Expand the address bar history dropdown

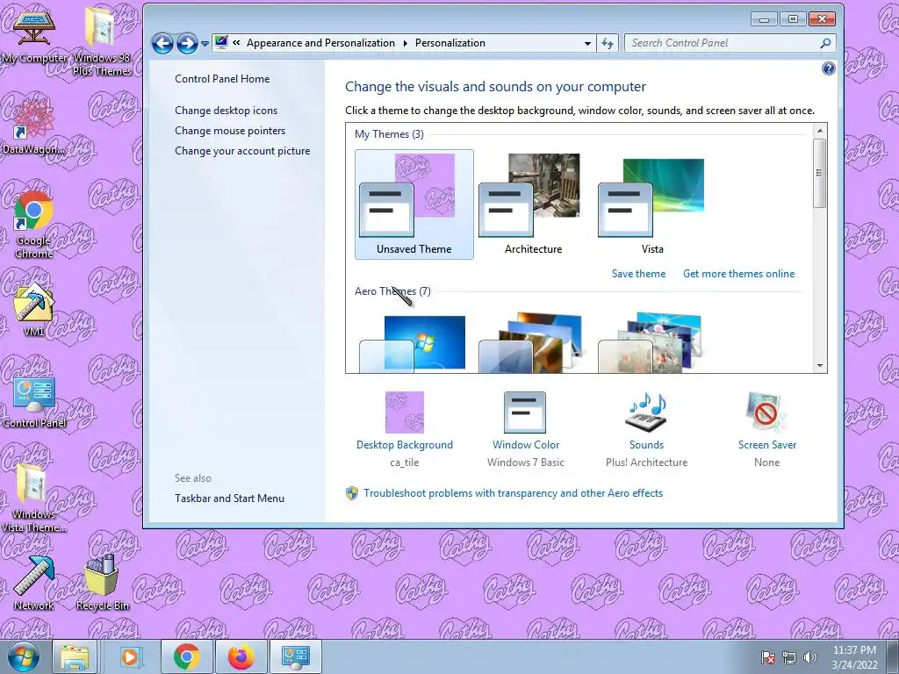587,43
